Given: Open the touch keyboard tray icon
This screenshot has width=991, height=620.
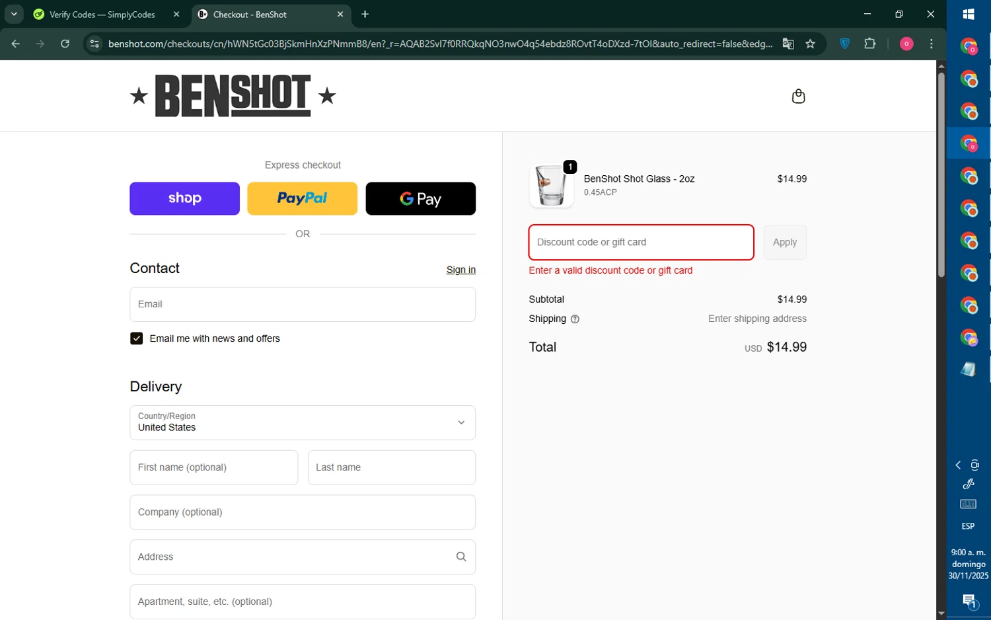Looking at the screenshot, I should pos(969,504).
